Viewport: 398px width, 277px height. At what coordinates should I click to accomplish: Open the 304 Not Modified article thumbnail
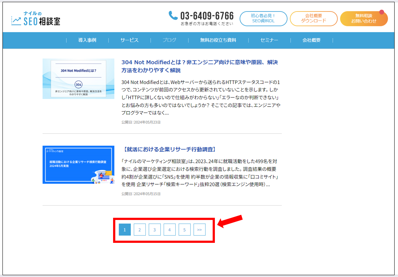79,79
